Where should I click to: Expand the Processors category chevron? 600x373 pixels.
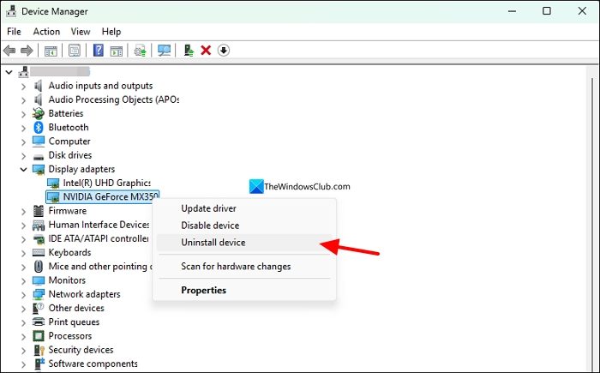coord(23,336)
